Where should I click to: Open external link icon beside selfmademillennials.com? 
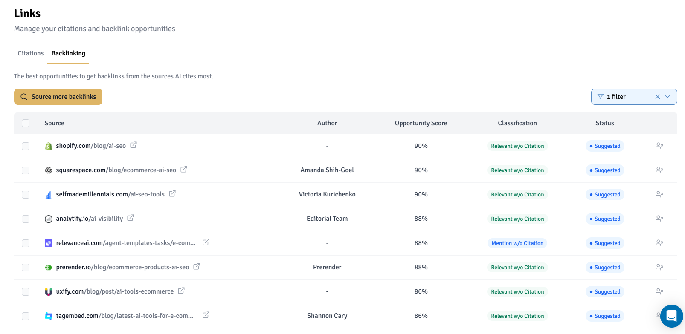click(x=172, y=194)
